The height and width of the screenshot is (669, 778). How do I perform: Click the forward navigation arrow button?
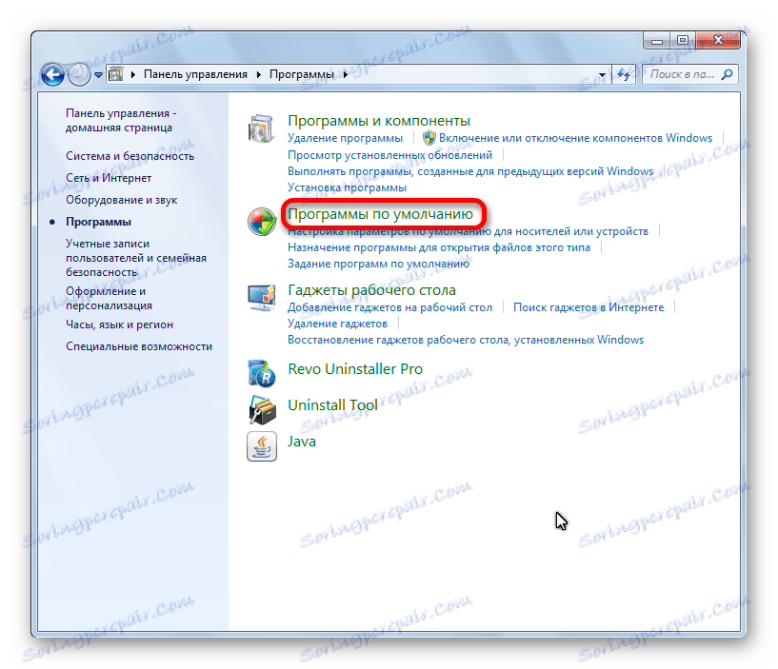click(x=79, y=75)
